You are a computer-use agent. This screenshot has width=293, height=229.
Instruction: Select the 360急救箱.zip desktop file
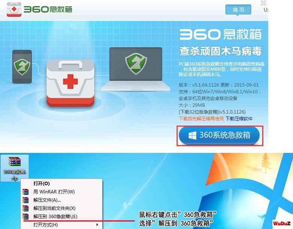[15, 168]
